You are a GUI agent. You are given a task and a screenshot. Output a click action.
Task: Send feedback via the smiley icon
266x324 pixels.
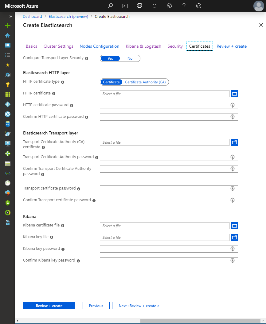(198, 6)
